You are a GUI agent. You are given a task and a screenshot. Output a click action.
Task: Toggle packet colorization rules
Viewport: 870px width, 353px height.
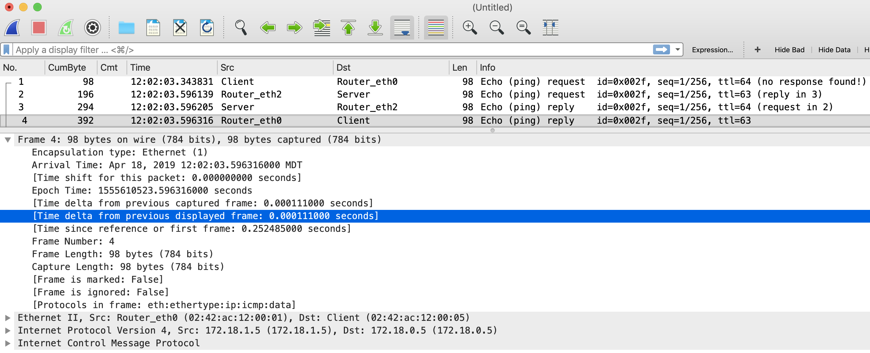tap(436, 28)
